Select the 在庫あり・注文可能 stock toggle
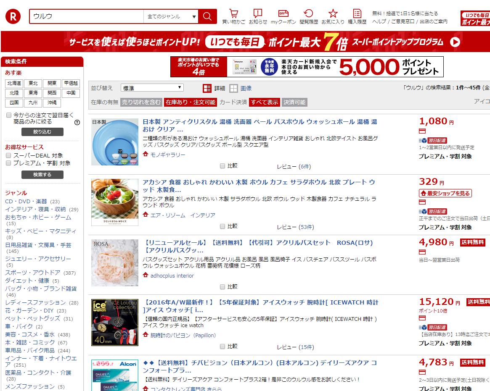 (x=190, y=102)
